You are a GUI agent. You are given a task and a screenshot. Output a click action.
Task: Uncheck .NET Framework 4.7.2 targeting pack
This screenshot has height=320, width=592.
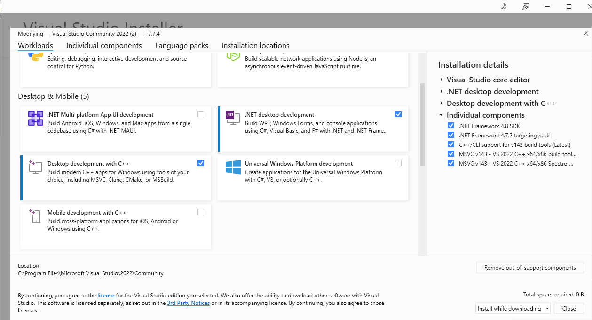tap(451, 135)
